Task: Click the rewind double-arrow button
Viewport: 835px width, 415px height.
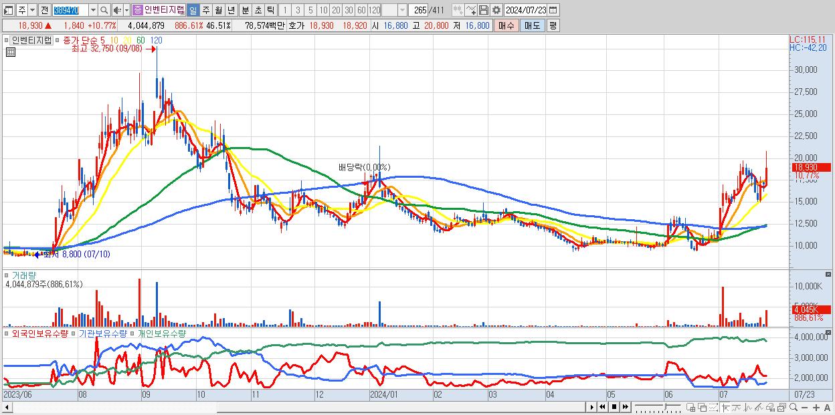Action: coord(602,407)
